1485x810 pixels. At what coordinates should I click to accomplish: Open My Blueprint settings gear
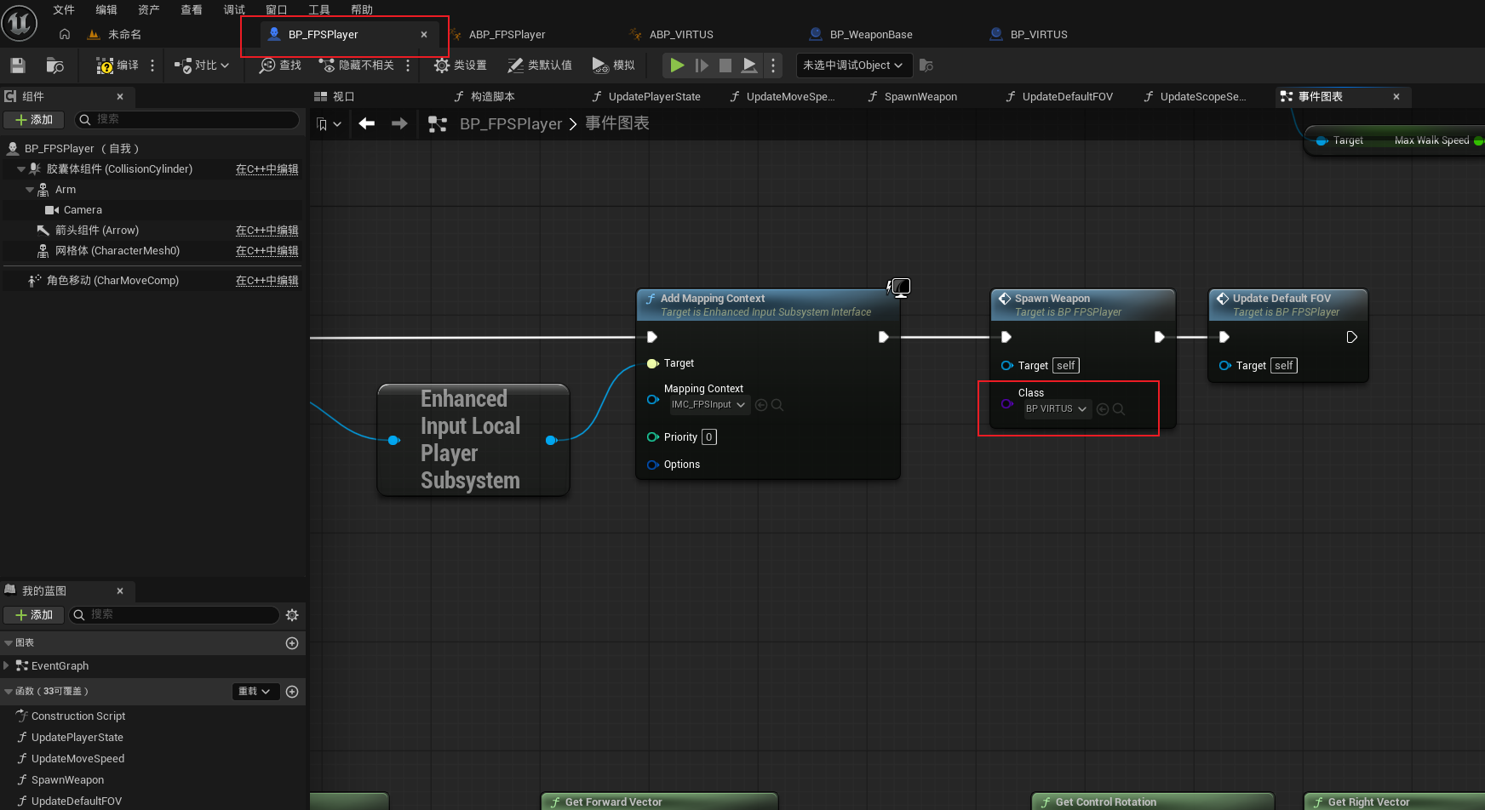[292, 615]
